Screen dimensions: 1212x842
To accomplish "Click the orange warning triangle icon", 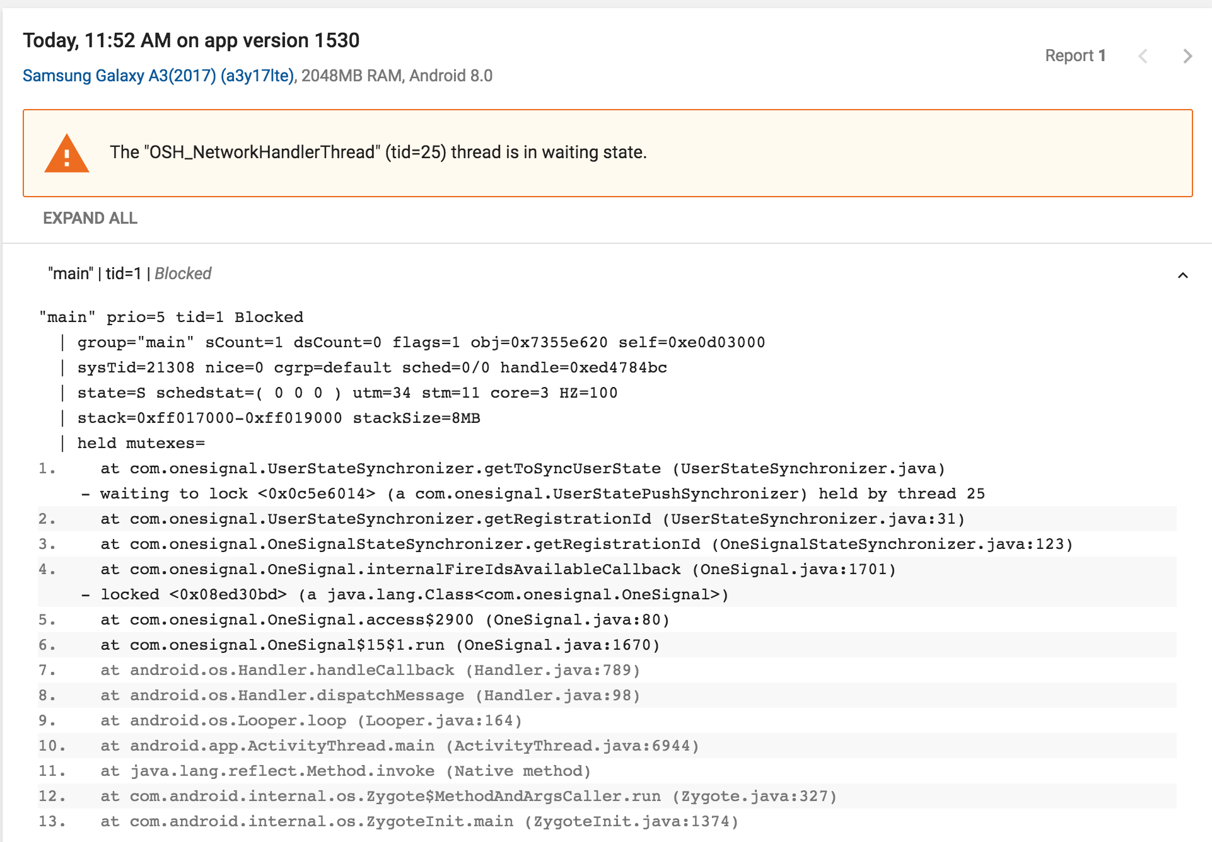I will point(66,153).
